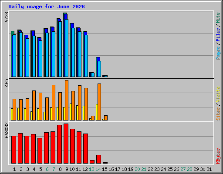This screenshot has width=223, height=174.
Task: Click the day 23 axis label
Action: pos(157,169)
